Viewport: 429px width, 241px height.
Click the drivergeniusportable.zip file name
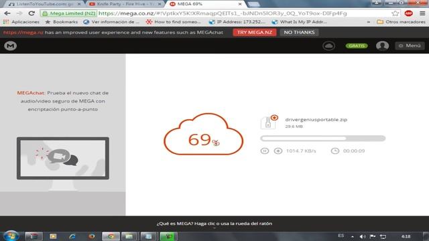[x=316, y=119]
